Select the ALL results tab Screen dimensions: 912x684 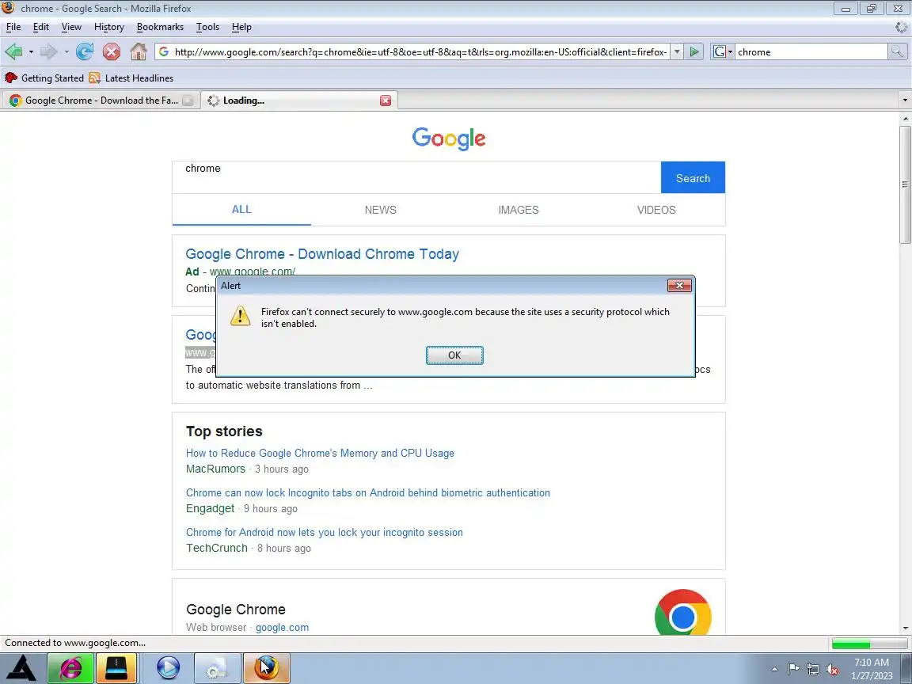pos(241,209)
